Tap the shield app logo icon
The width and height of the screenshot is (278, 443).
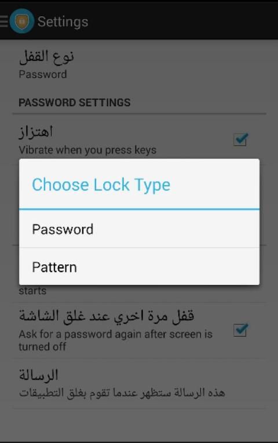coord(21,21)
